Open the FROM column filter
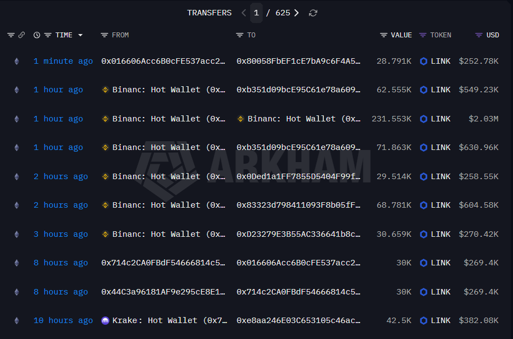This screenshot has height=339, width=513. [104, 35]
